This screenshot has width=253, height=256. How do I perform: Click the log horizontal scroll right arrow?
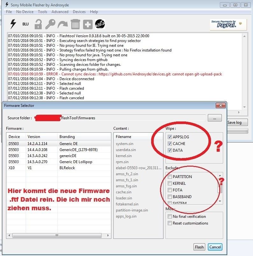tap(239, 112)
